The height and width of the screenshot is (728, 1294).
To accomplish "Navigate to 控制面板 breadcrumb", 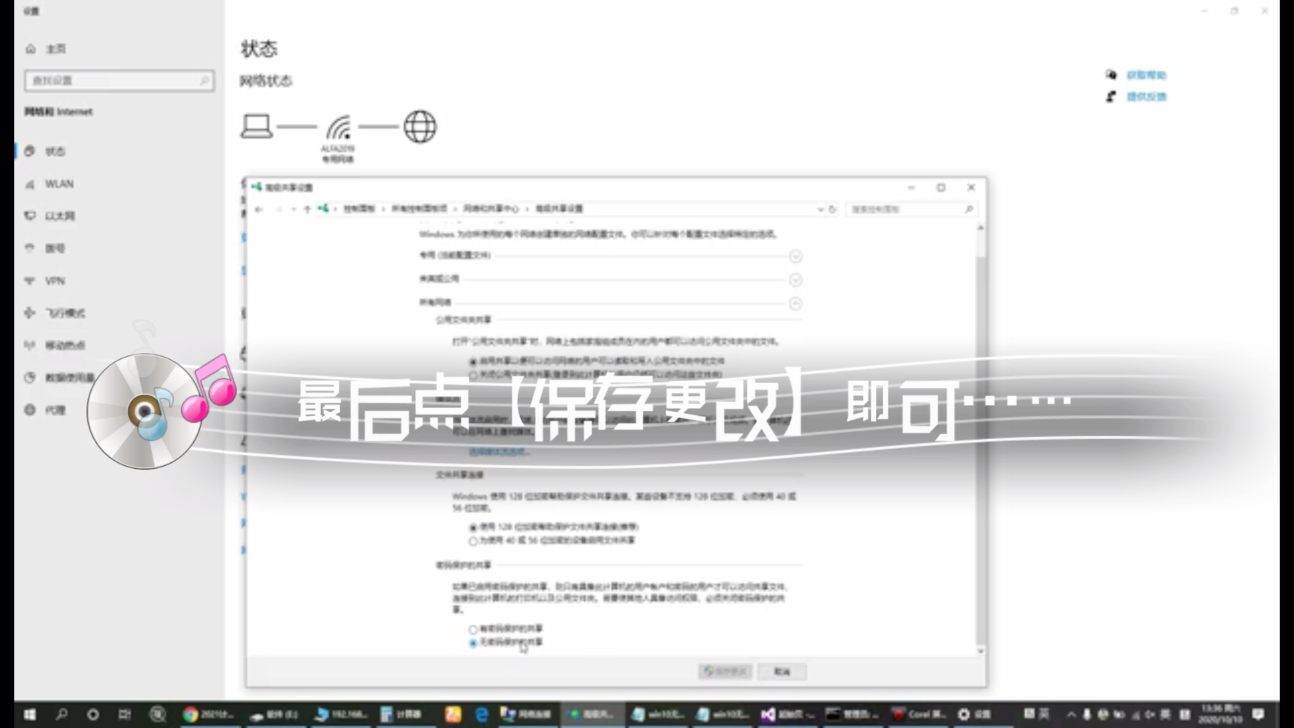I will click(x=359, y=209).
